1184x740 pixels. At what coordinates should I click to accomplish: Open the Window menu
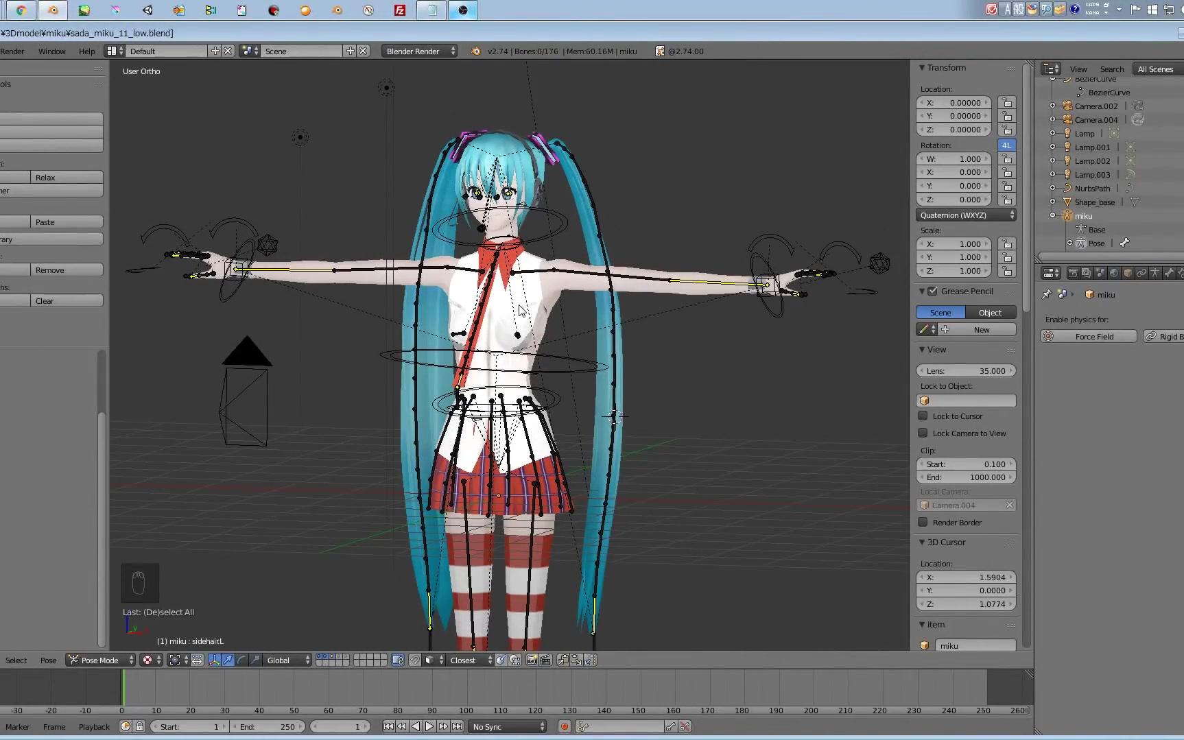click(52, 51)
